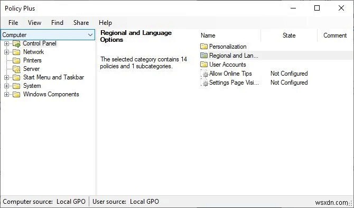Select the Allow Online Tips policy
The image size is (354, 208).
(230, 74)
